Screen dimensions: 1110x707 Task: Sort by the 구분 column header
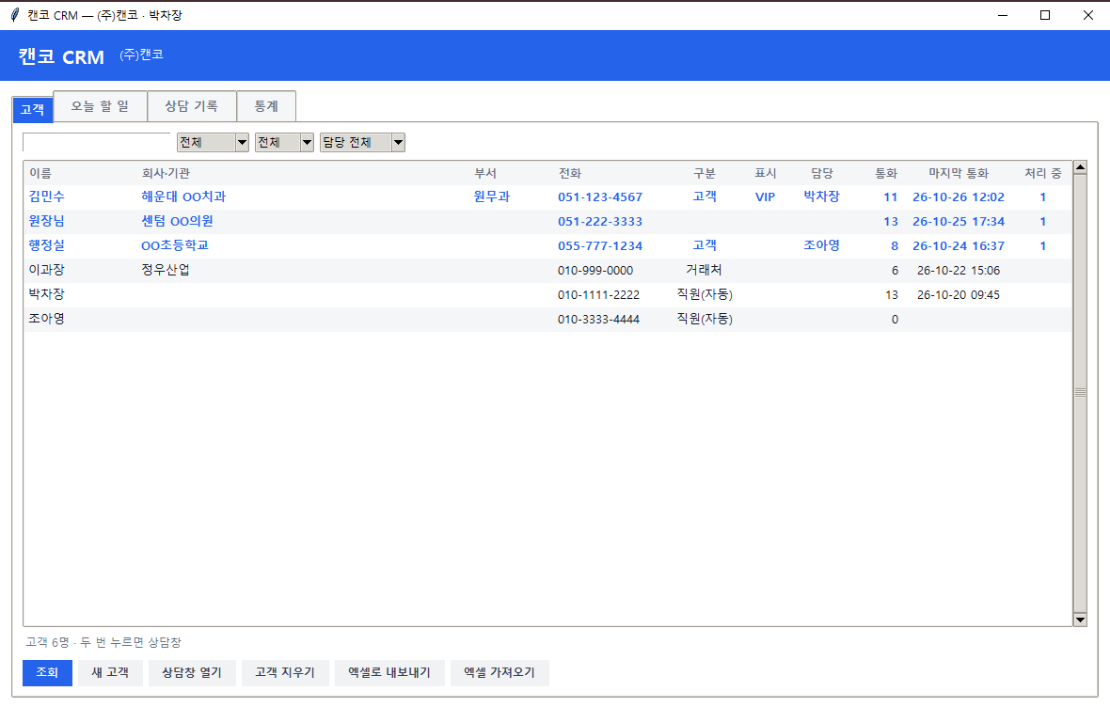click(705, 173)
